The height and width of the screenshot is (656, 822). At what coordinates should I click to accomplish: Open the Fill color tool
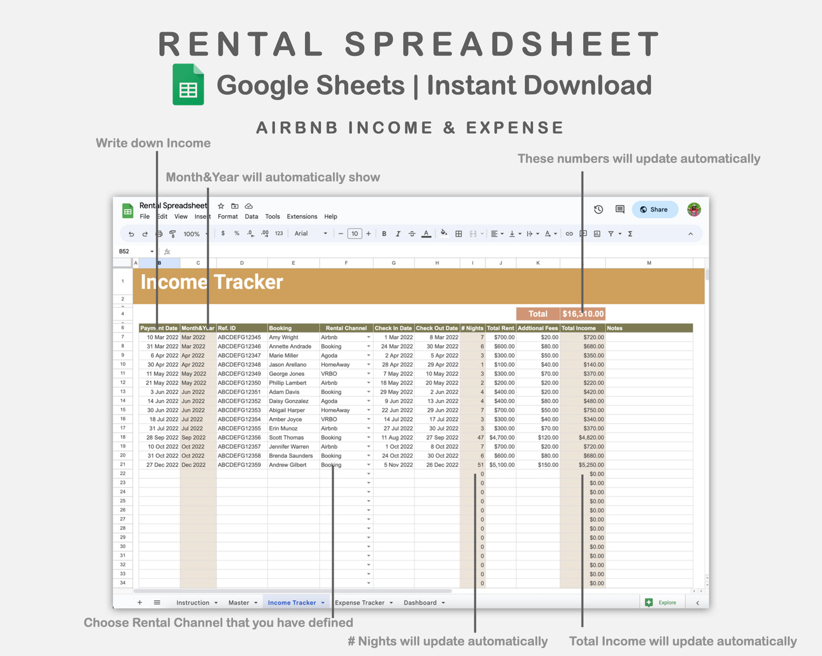[444, 233]
